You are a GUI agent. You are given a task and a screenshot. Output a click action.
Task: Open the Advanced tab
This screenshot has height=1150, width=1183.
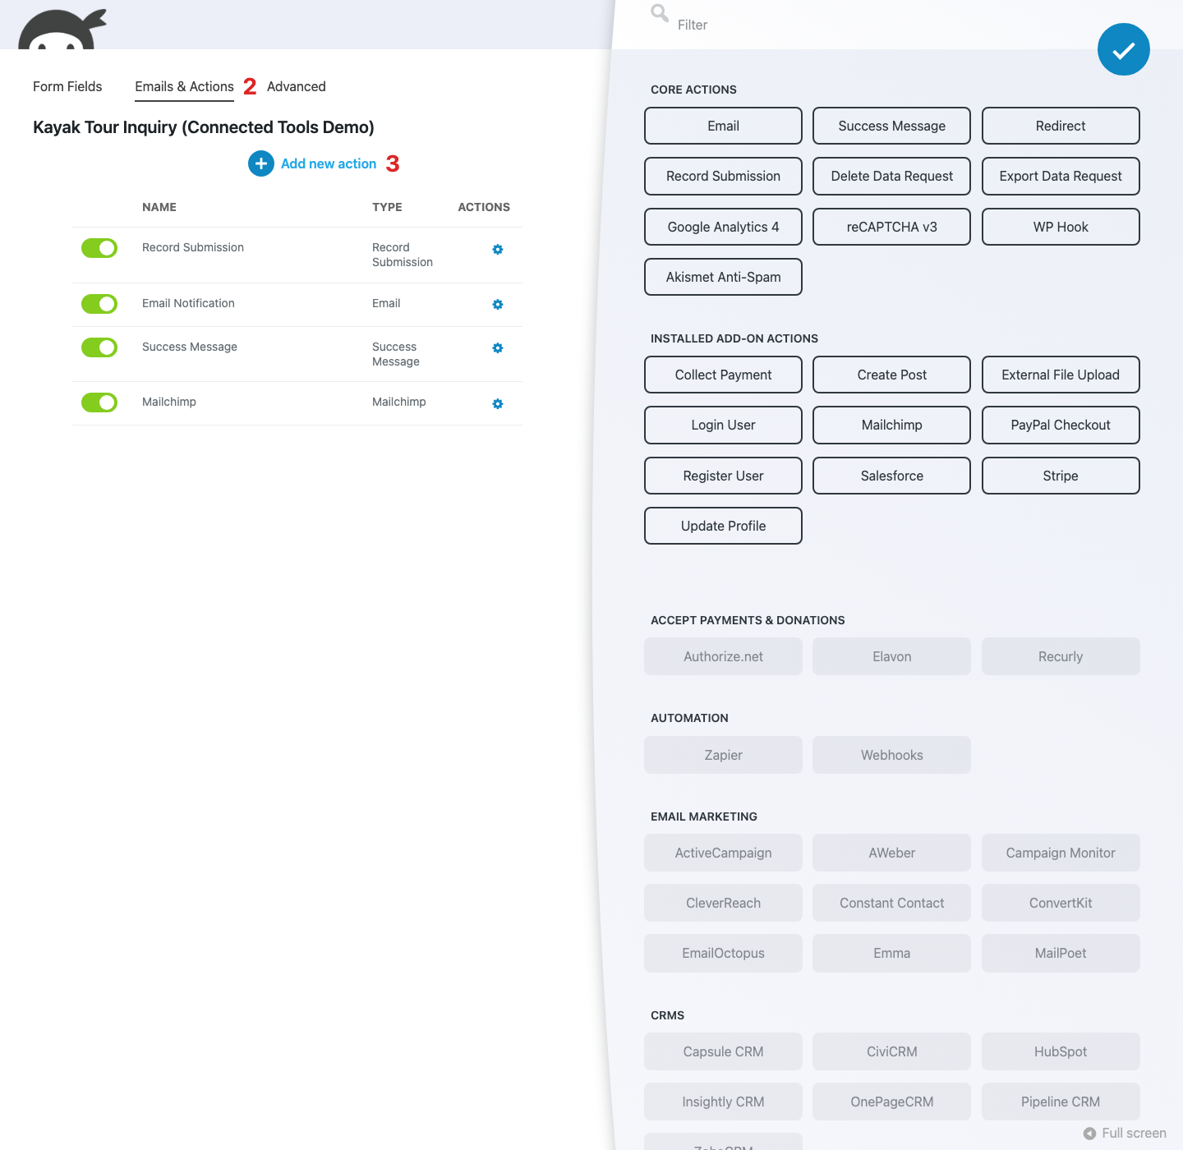[297, 86]
